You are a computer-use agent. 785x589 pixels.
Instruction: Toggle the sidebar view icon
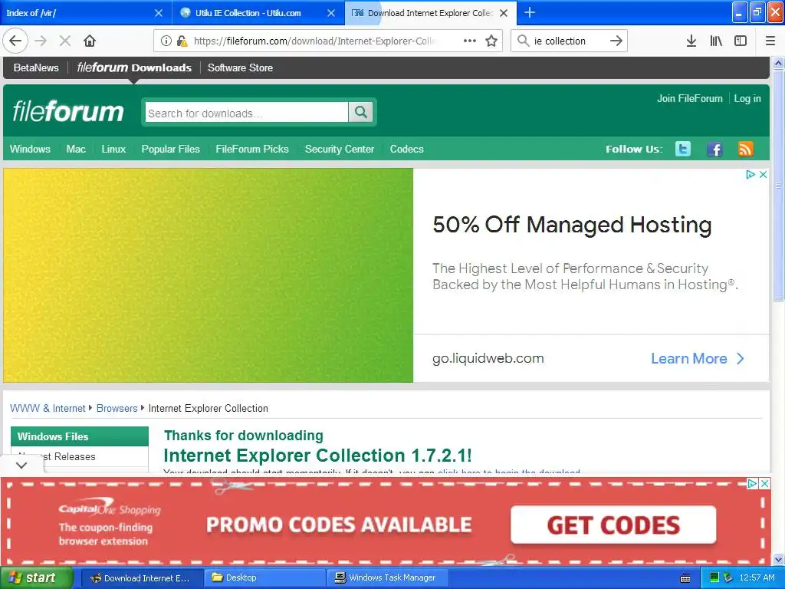tap(741, 41)
